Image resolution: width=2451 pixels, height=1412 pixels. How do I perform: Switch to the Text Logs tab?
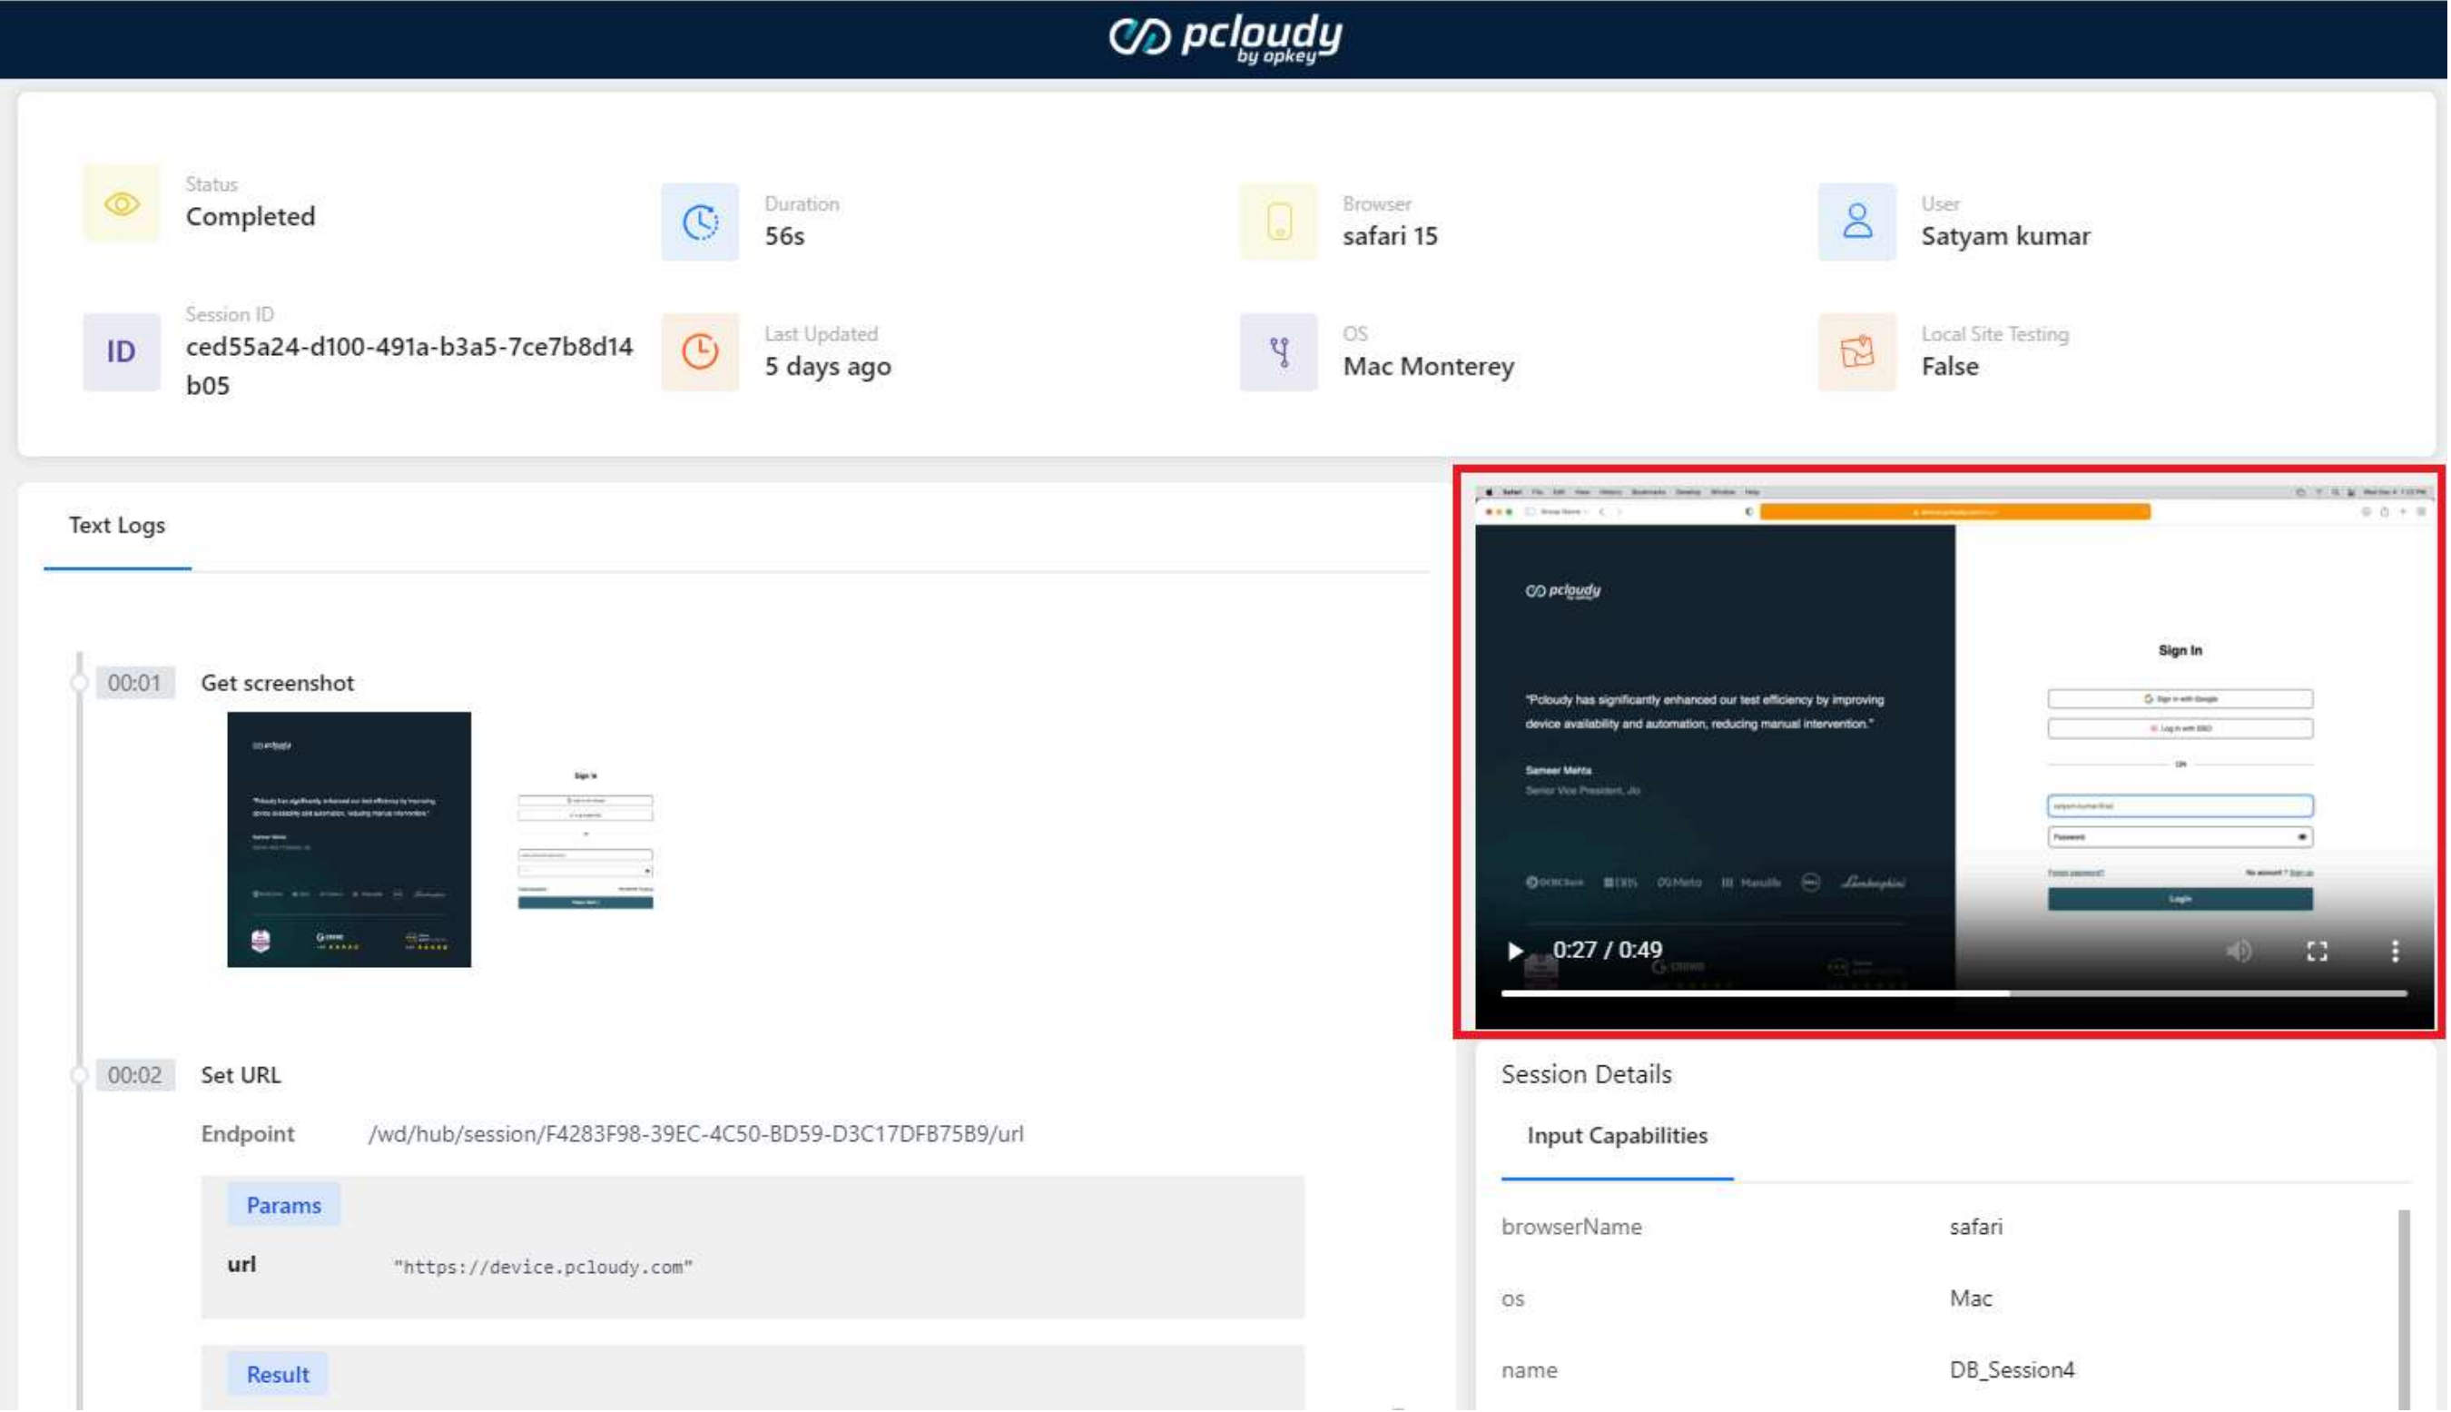point(117,526)
